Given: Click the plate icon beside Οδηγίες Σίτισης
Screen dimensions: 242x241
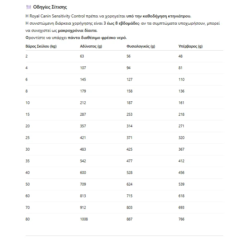Looking at the screenshot, I should pyautogui.click(x=28, y=7).
